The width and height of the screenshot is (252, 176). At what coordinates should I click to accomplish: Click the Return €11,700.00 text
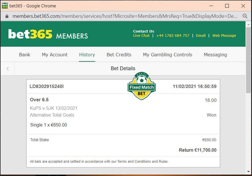(198, 150)
